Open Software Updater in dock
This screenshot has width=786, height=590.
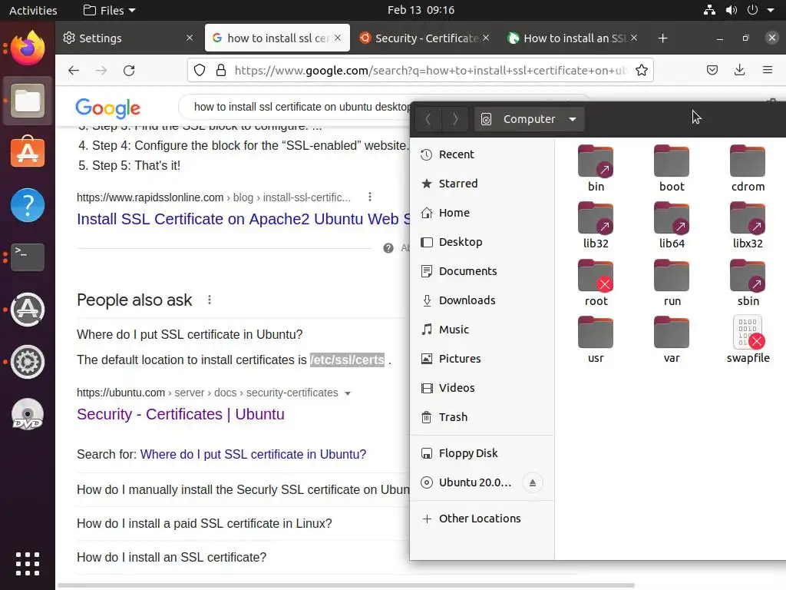28,310
